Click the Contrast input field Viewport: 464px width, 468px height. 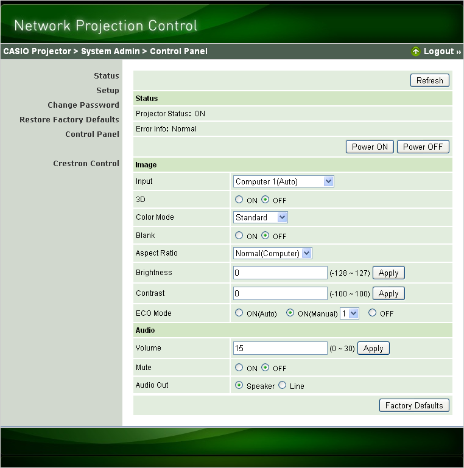pos(280,293)
